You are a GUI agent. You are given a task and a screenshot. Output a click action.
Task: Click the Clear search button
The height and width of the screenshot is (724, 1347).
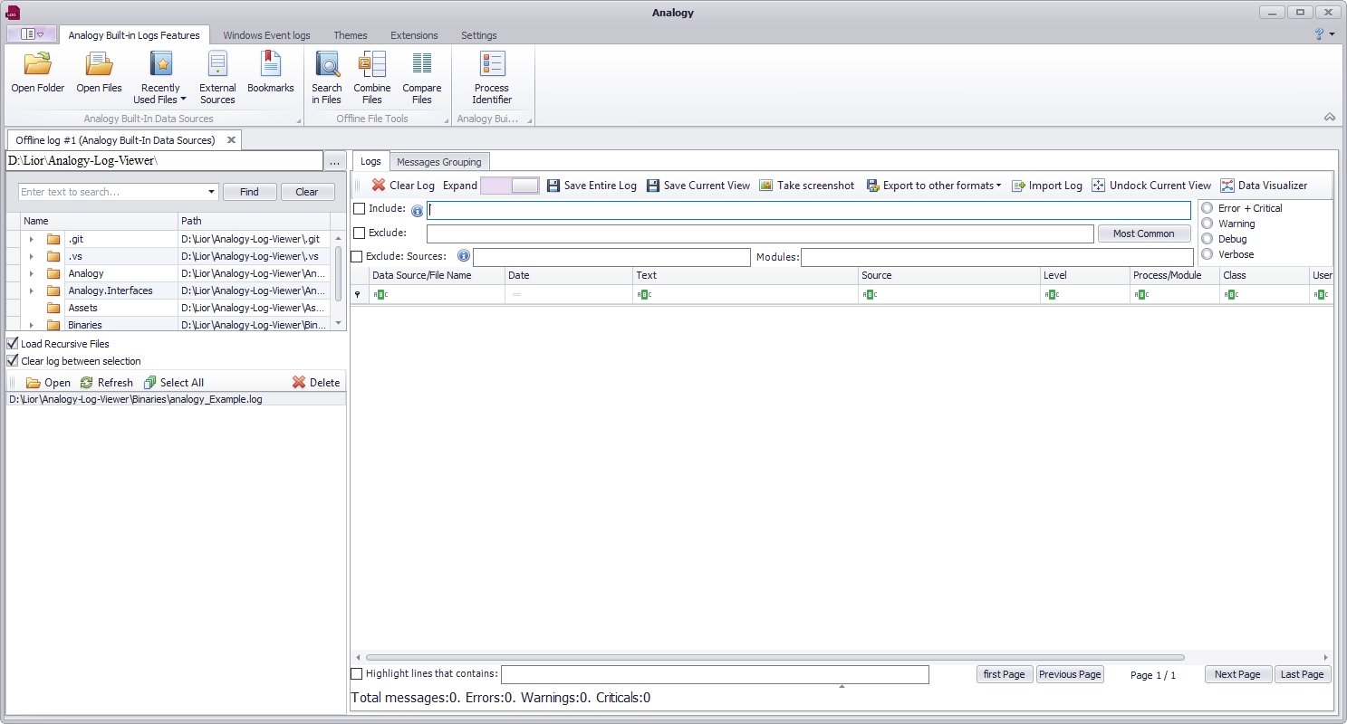point(307,192)
